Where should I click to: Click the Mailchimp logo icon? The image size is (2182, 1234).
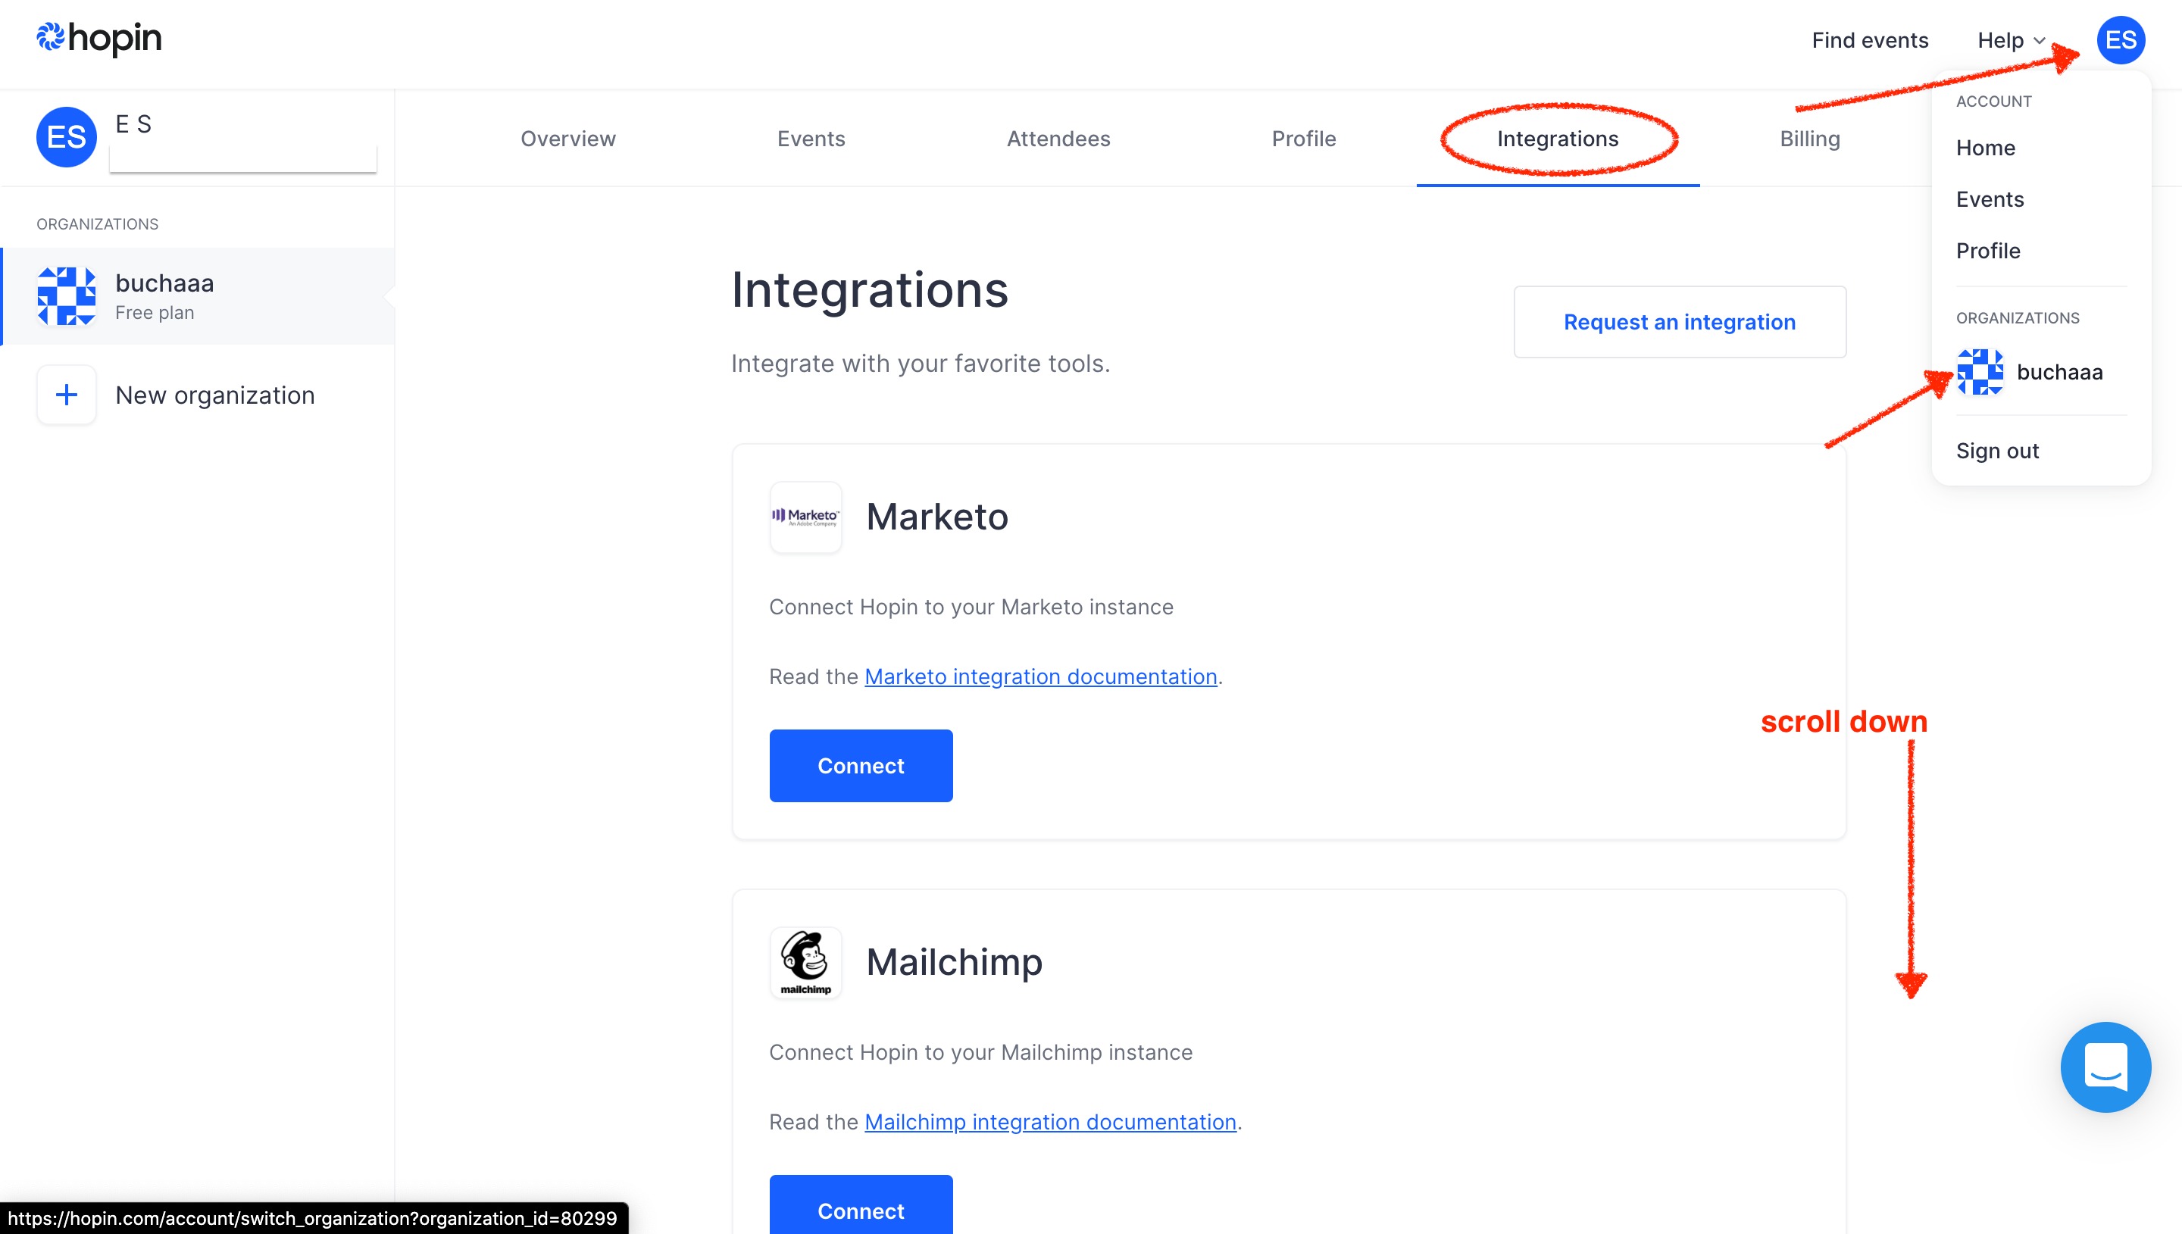[805, 963]
